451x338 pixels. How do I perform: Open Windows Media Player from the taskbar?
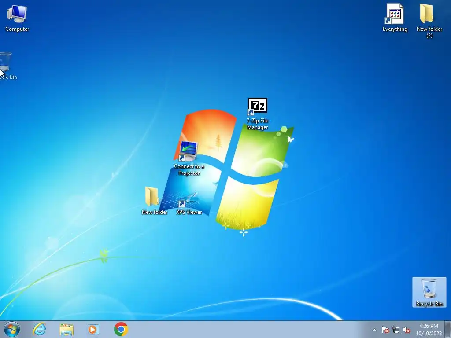(93, 329)
